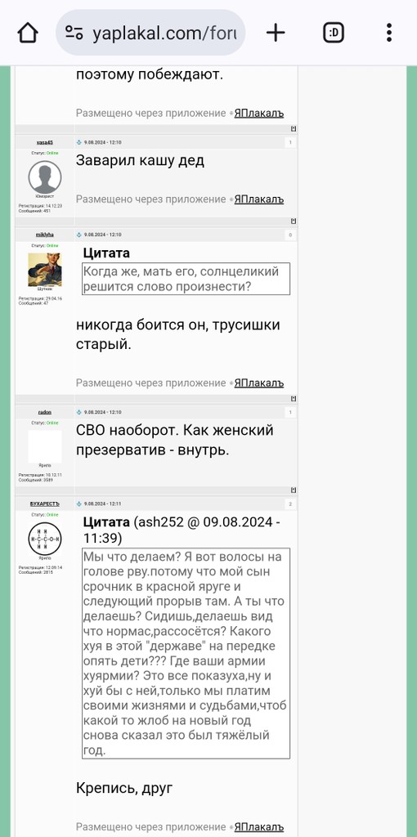Open ЯПлакалъ app link in miklyha's post
The image size is (417, 837).
259,383
